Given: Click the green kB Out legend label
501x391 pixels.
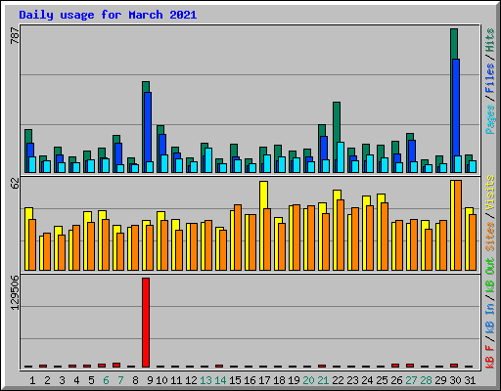Looking at the screenshot, I should point(490,275).
